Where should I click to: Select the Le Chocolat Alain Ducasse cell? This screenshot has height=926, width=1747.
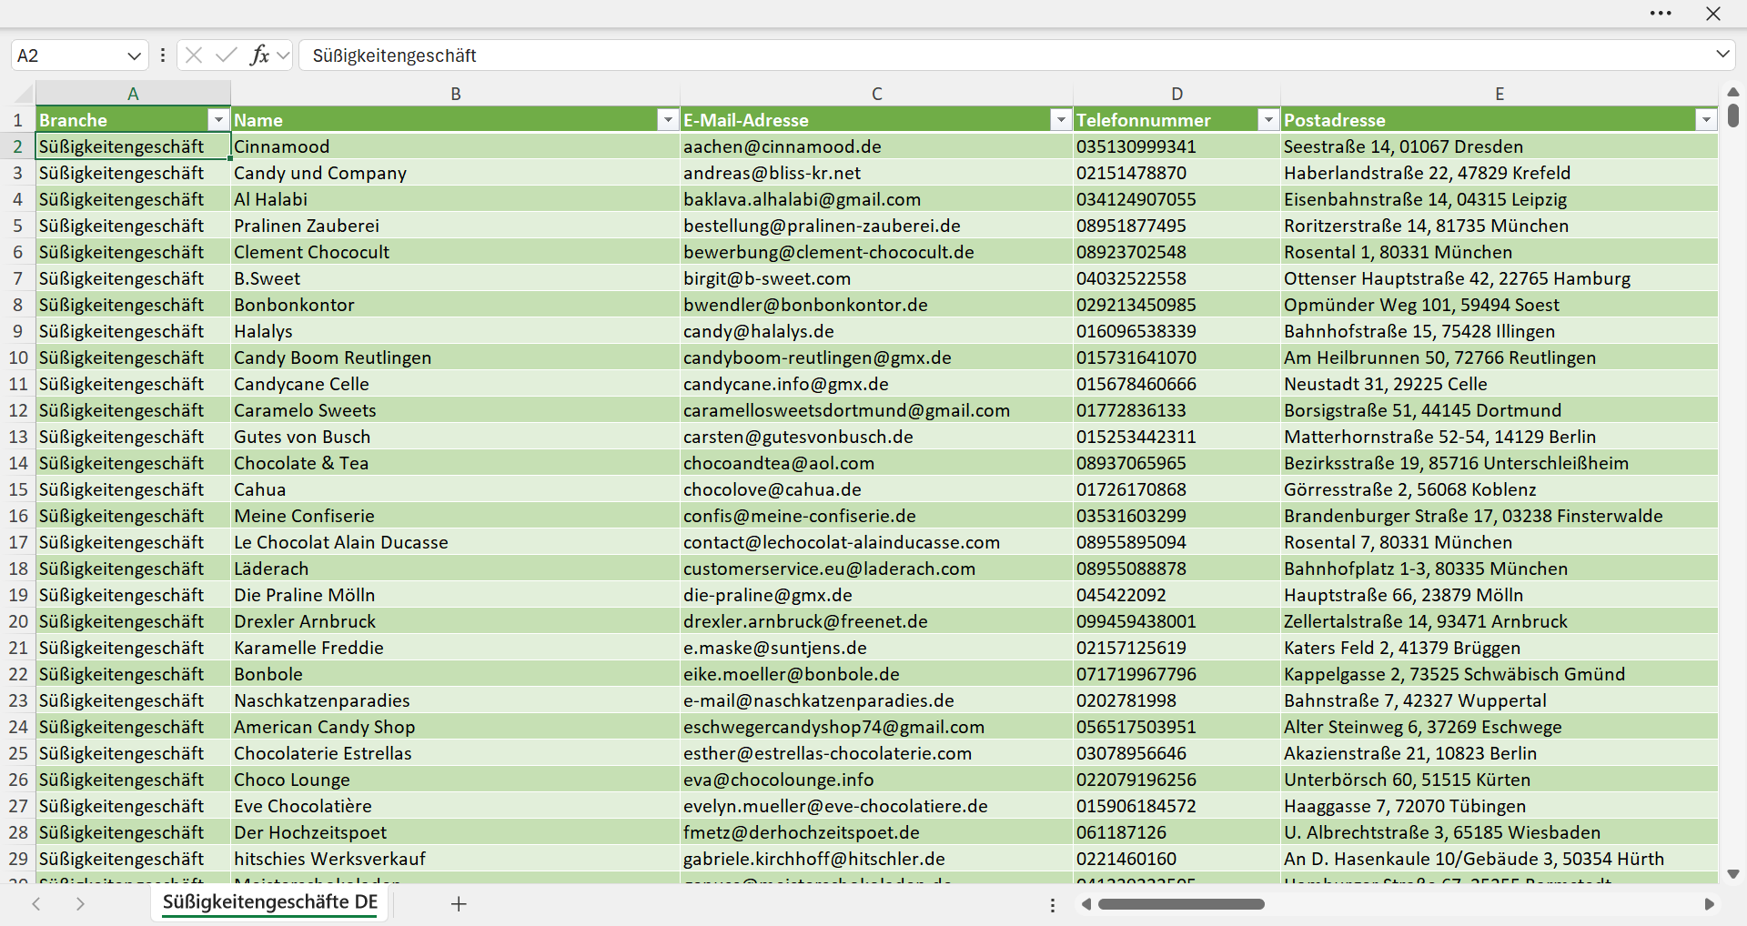coord(455,542)
